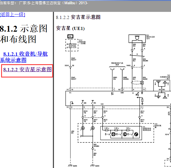This screenshot has width=171, height=168.
Task: Click the 5986 WH/BU wire label
Action: [126, 78]
